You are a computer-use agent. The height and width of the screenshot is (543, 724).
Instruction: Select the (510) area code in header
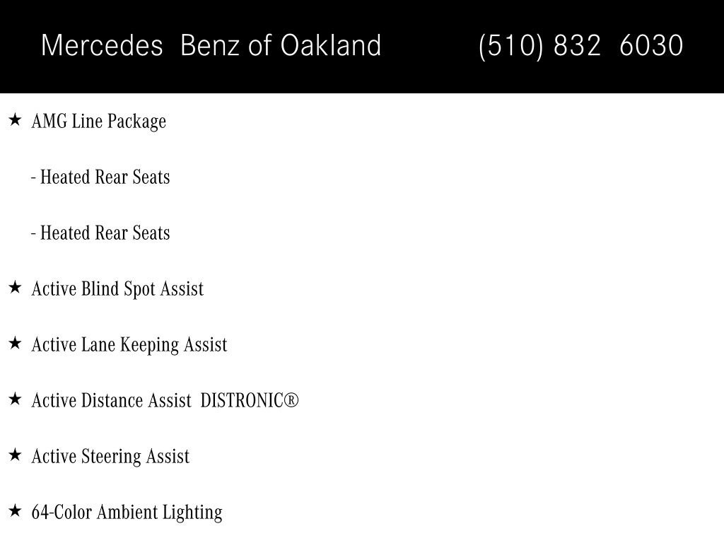[x=510, y=46]
